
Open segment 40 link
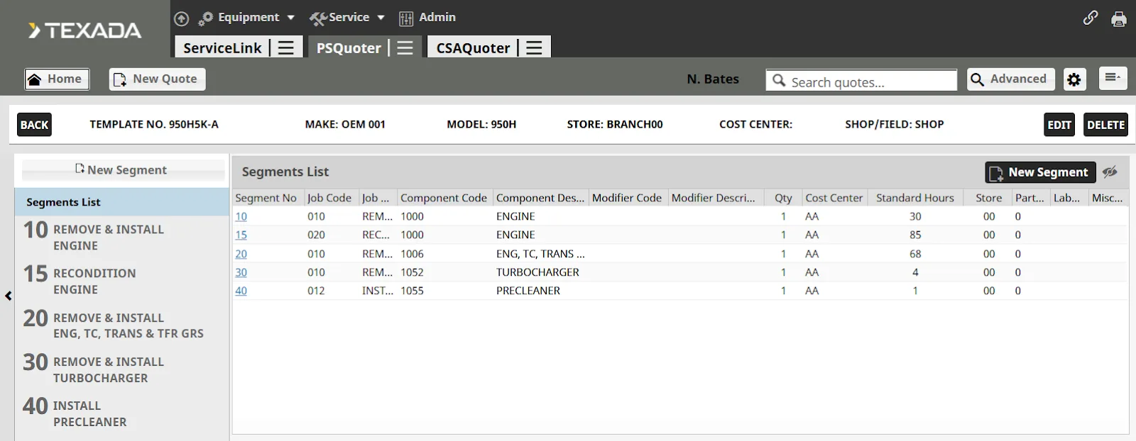pos(241,291)
